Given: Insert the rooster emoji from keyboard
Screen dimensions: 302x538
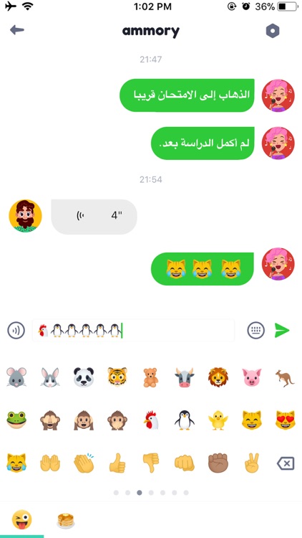Looking at the screenshot, I should click(x=151, y=420).
